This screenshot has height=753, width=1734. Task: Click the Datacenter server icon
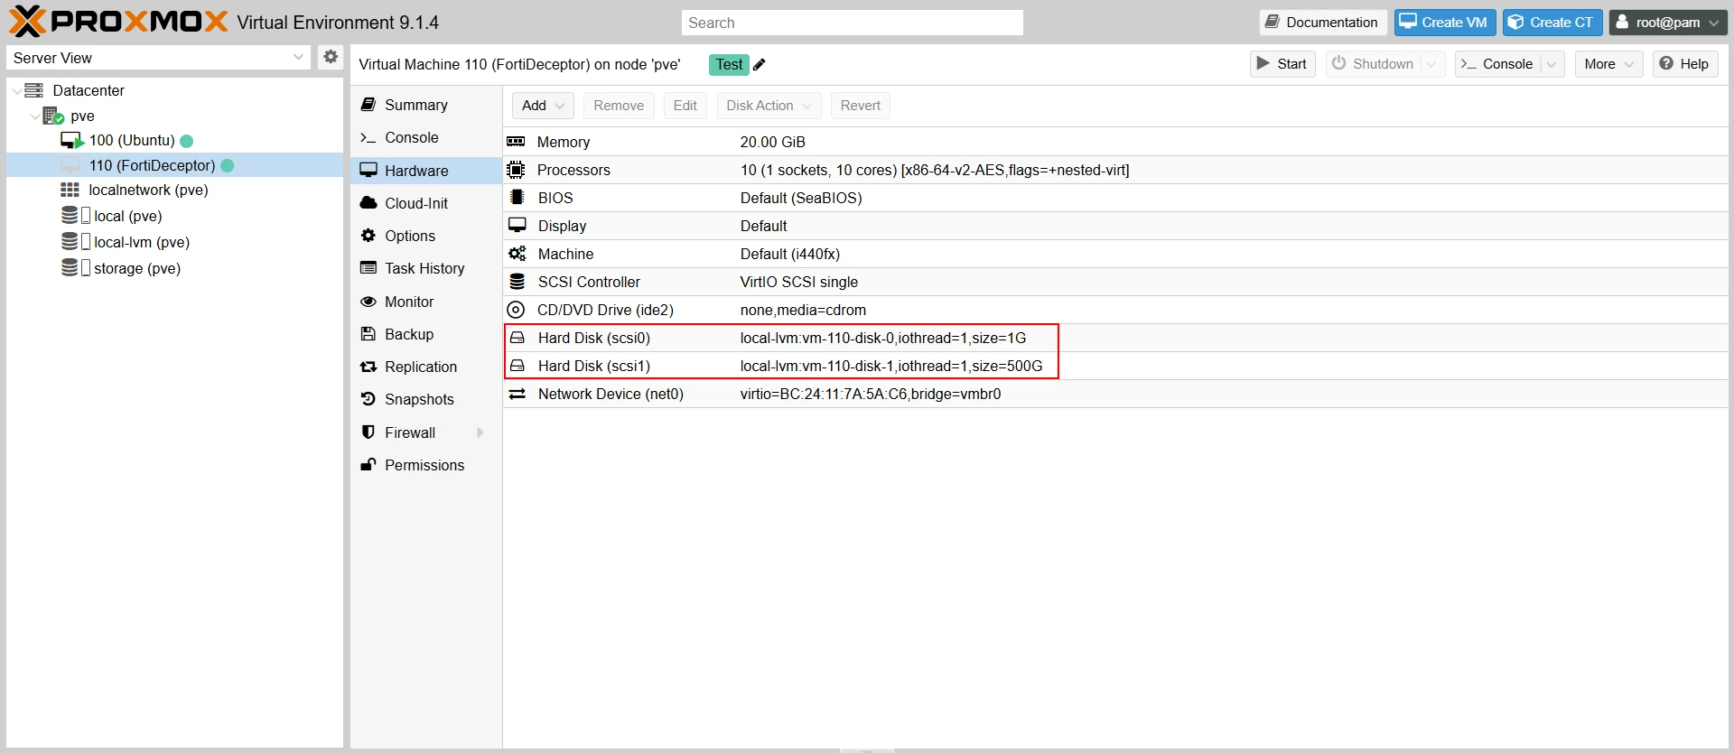pos(34,90)
